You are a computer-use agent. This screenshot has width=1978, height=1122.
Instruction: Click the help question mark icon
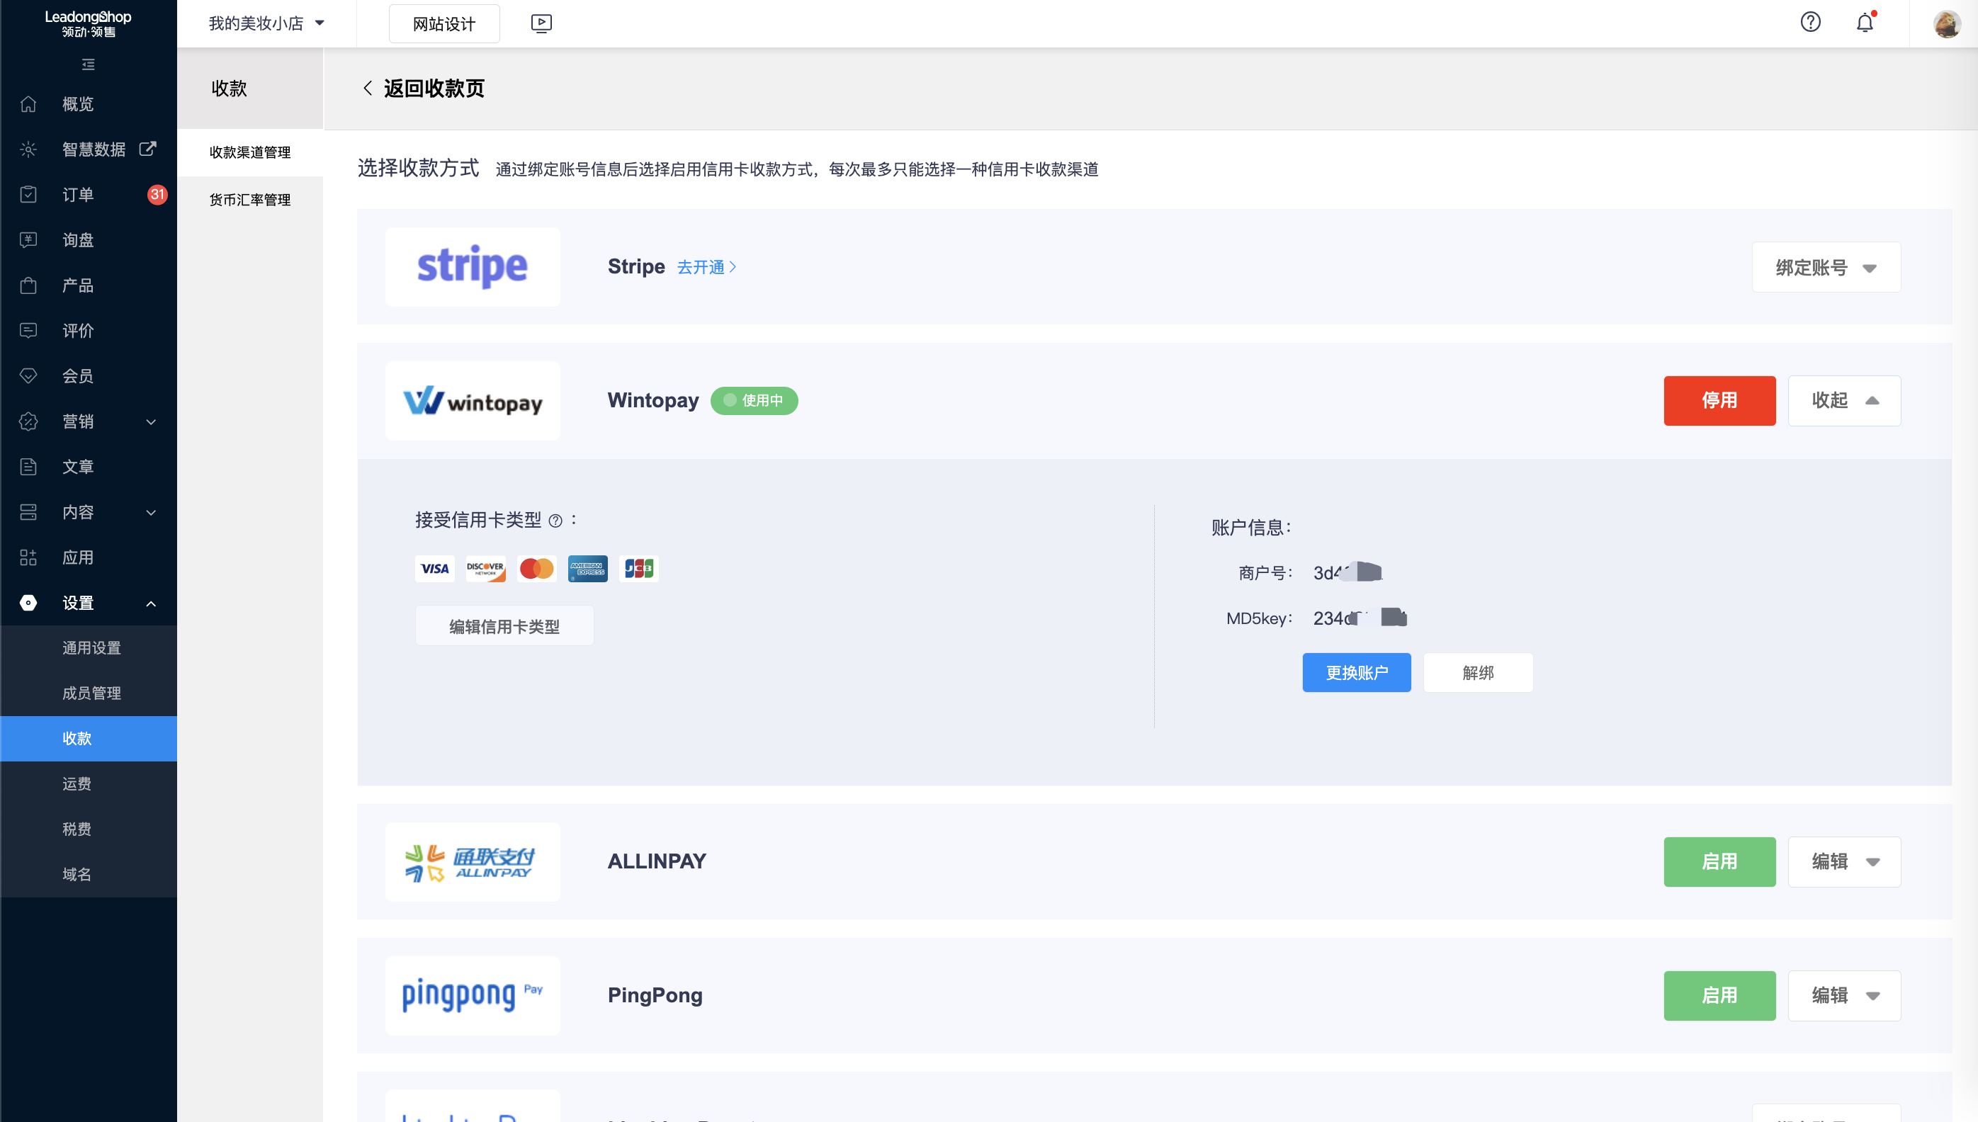click(x=1810, y=23)
